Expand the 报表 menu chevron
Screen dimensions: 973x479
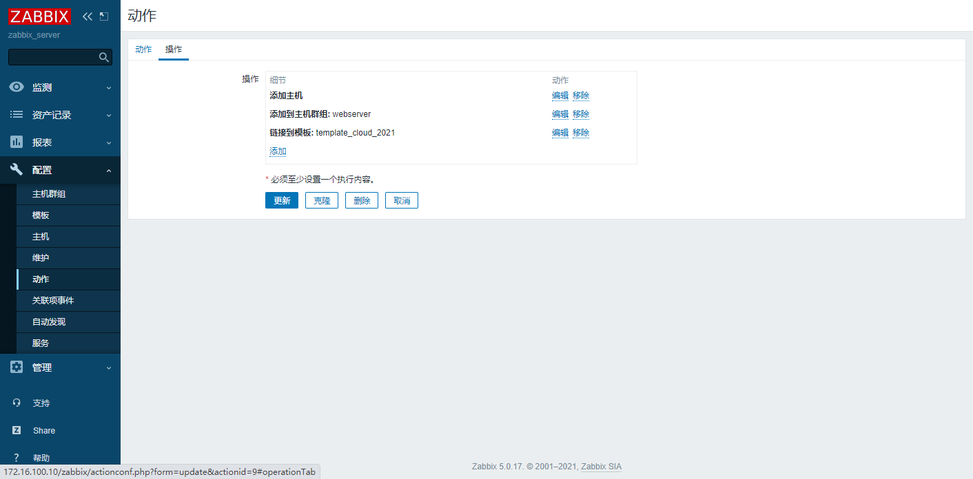point(108,143)
